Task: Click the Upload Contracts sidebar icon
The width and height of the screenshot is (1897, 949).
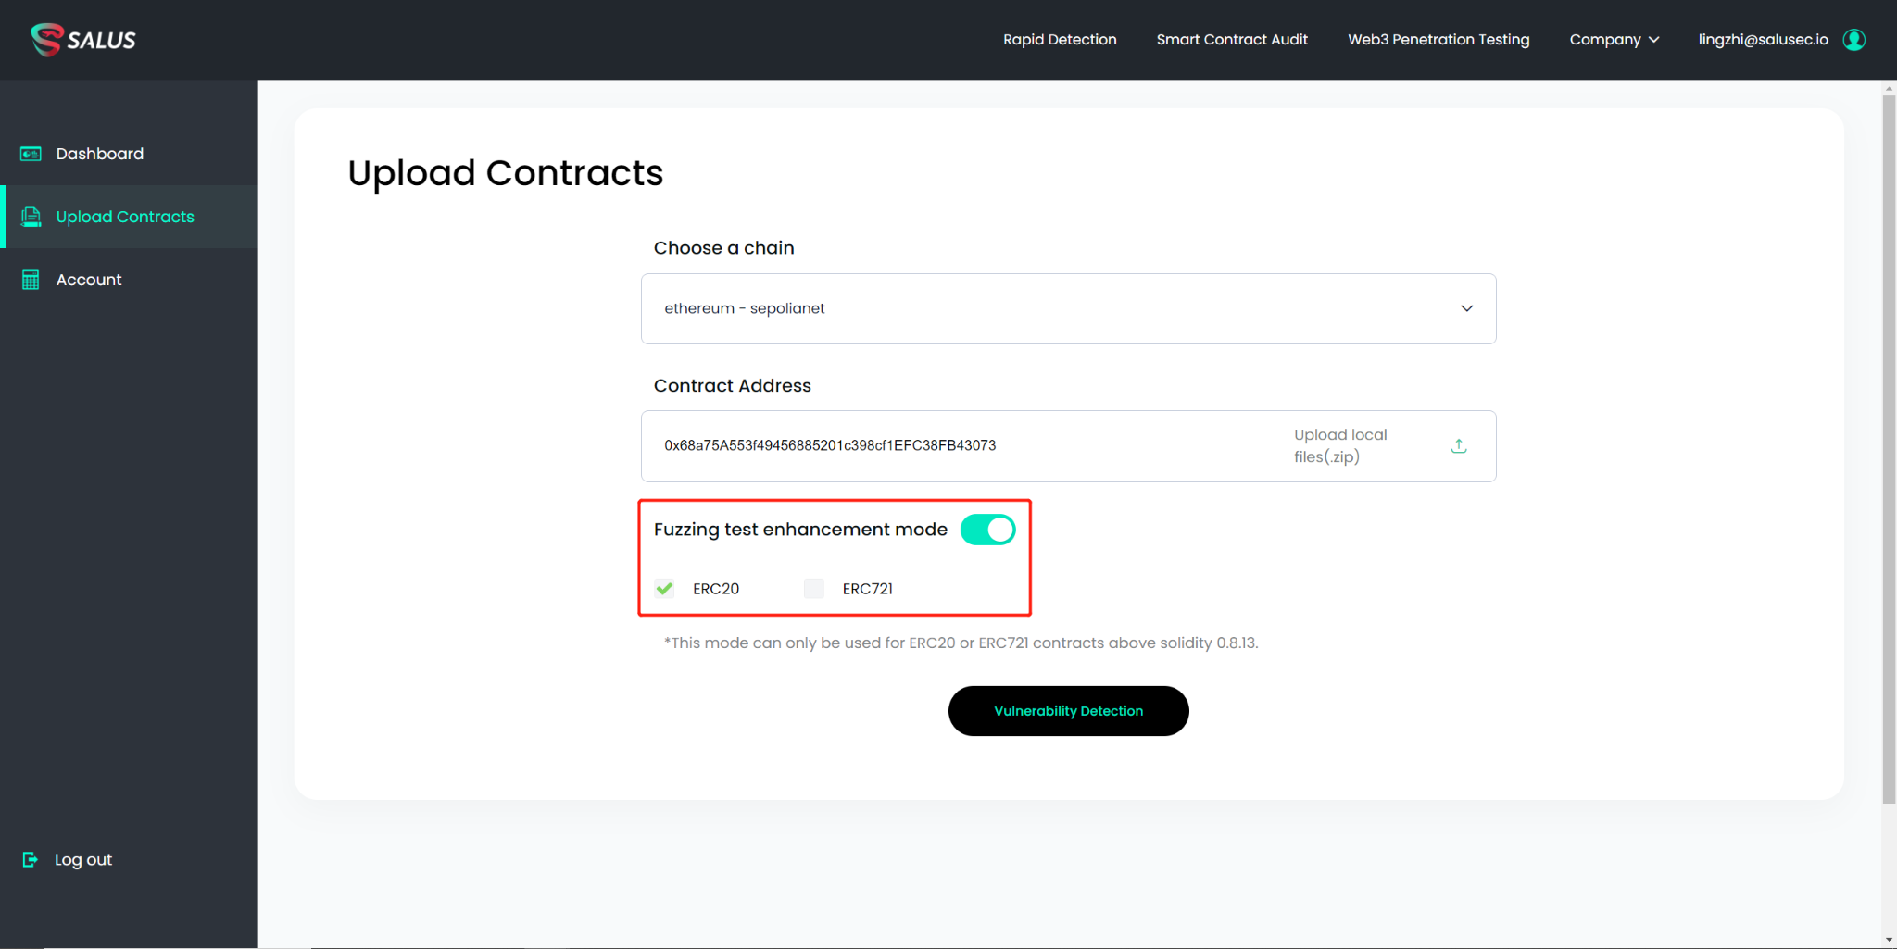Action: 31,217
